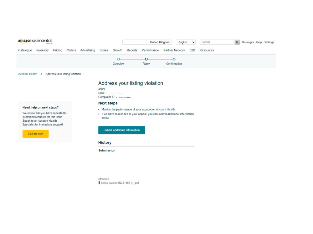Open the Reports menu
This screenshot has height=234, width=313.
point(132,50)
